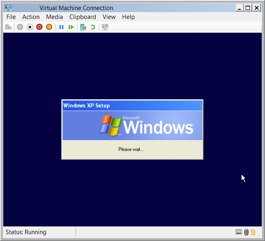Close the Virtual Machine Connection window
The width and height of the screenshot is (265, 241).
click(x=257, y=8)
